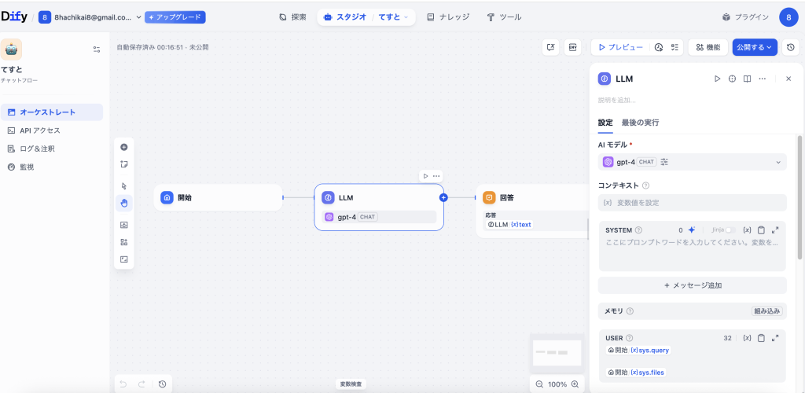Select the pointer mode tool
The image size is (805, 393).
coord(124,186)
